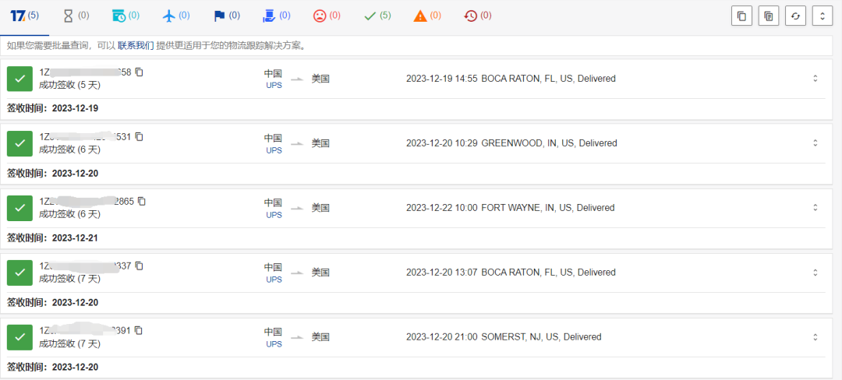Click green check box of SOMERST shipment
Image resolution: width=842 pixels, height=380 pixels.
[19, 337]
